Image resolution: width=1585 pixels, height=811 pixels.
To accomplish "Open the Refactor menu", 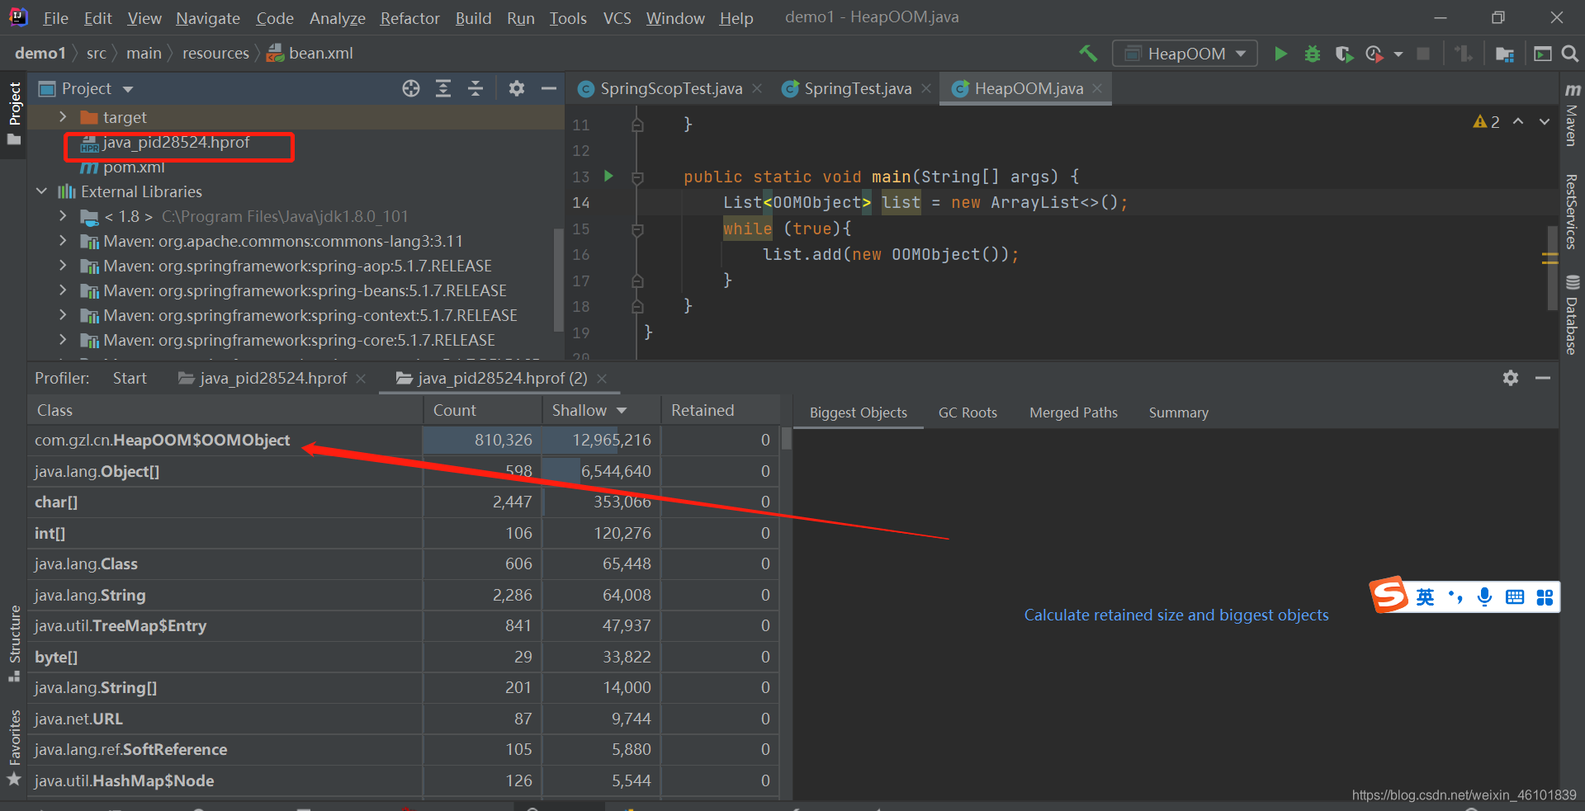I will pos(409,18).
